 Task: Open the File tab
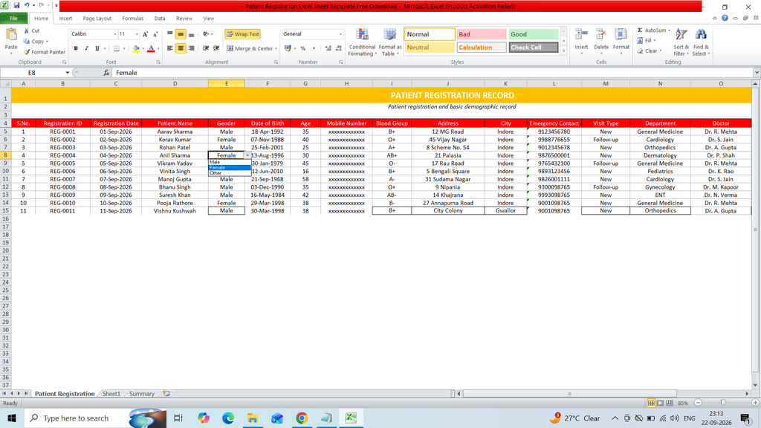pos(13,19)
